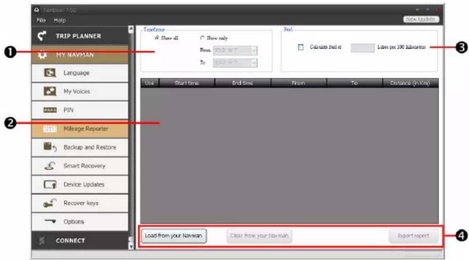Select the Show all radio button
This screenshot has height=260, width=469.
coord(157,38)
